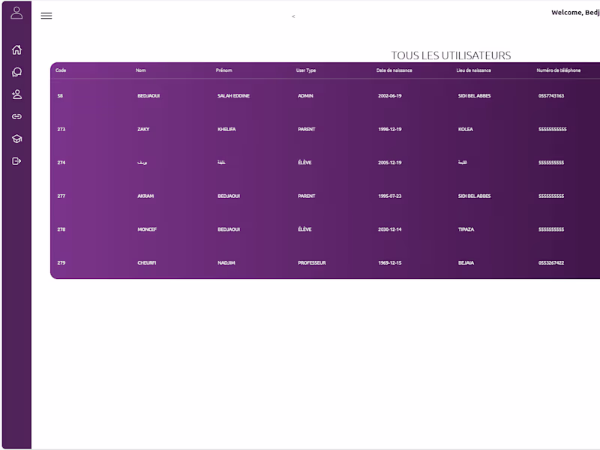600x450 pixels.
Task: Toggle the hamburger menu button
Action: tap(46, 16)
